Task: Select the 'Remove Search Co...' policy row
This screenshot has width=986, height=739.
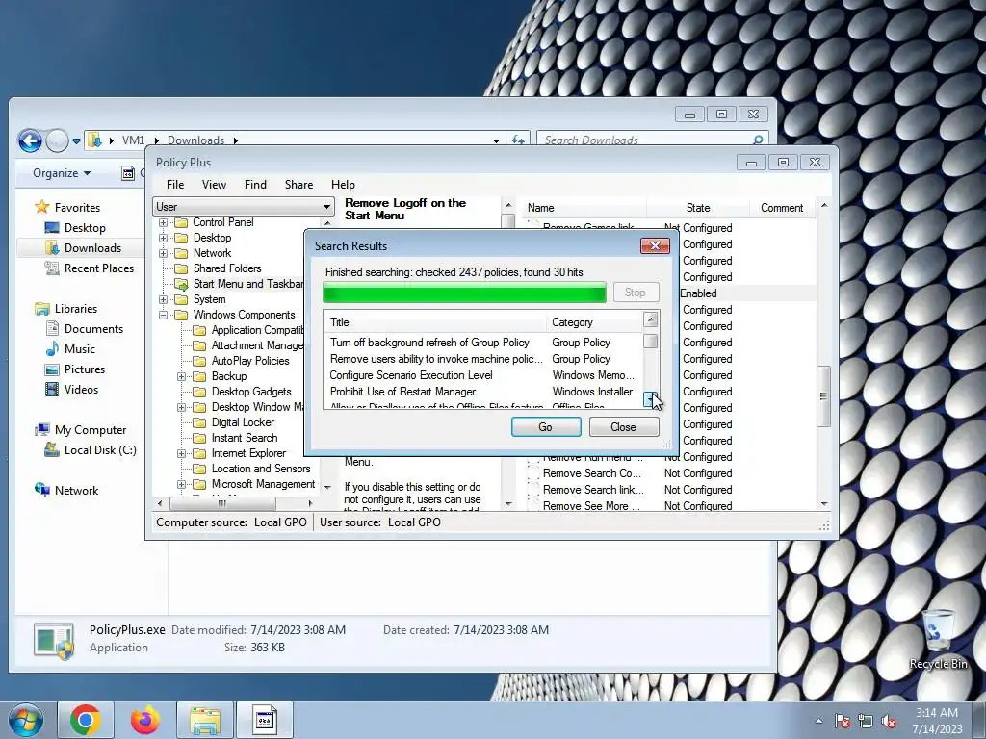Action: coord(671,473)
